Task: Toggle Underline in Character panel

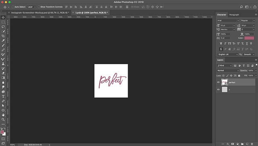Action: [x=247, y=43]
